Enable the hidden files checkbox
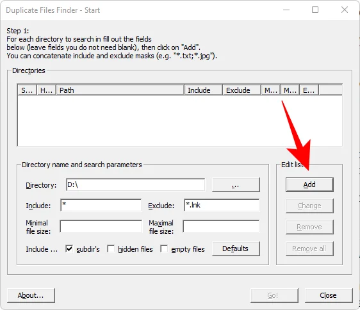360x310 pixels. pyautogui.click(x=111, y=249)
